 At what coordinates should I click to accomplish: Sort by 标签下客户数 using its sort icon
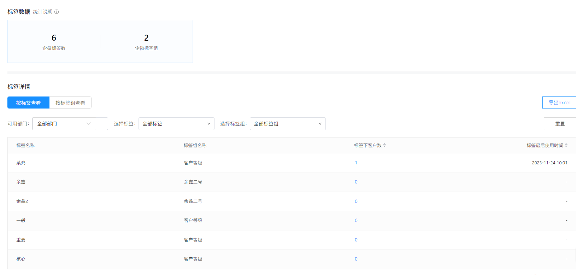384,145
